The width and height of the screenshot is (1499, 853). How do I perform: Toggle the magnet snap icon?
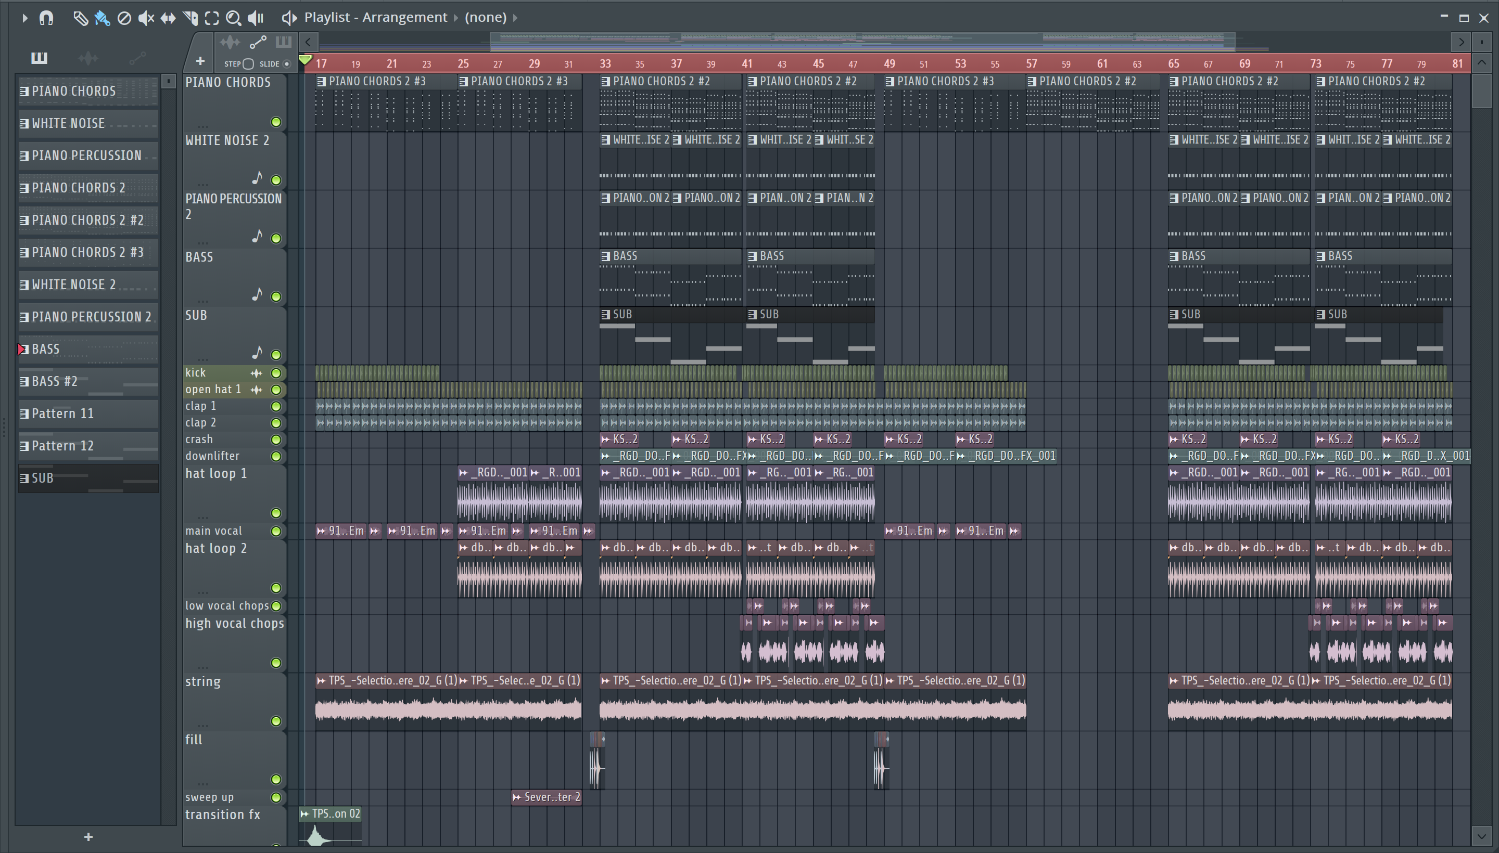(46, 18)
